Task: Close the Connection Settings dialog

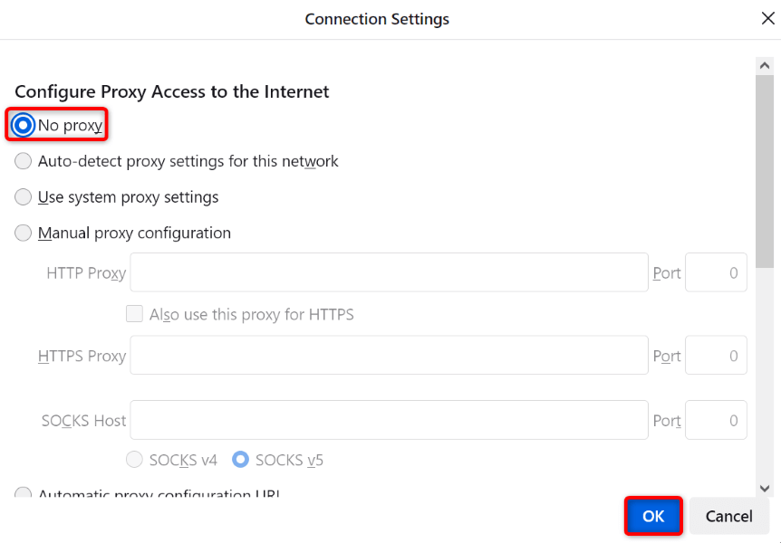Action: (767, 19)
